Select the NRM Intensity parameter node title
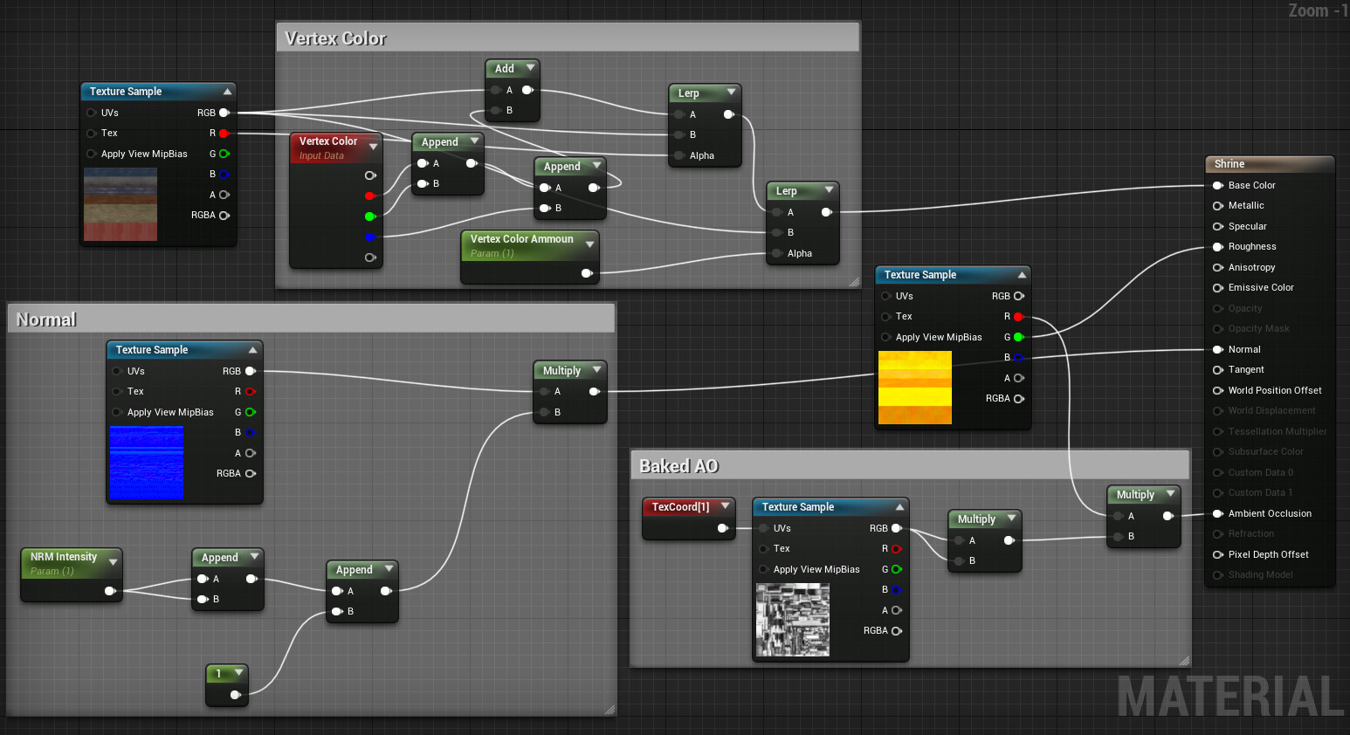Screen dimensions: 1350x735 point(64,557)
